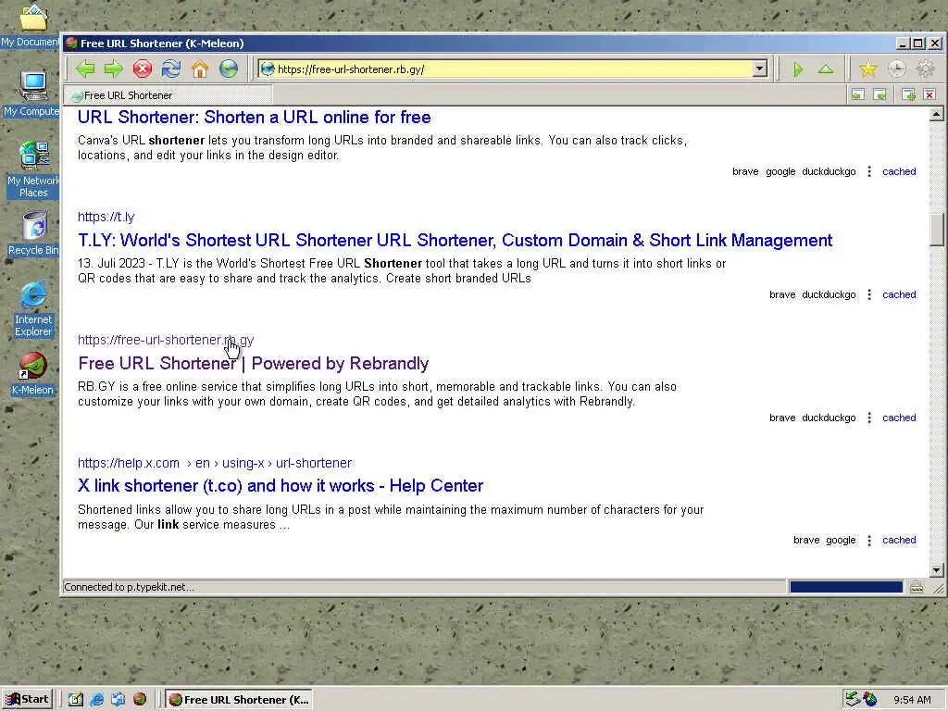Click the network connection tray icon
The image size is (948, 711).
[853, 699]
